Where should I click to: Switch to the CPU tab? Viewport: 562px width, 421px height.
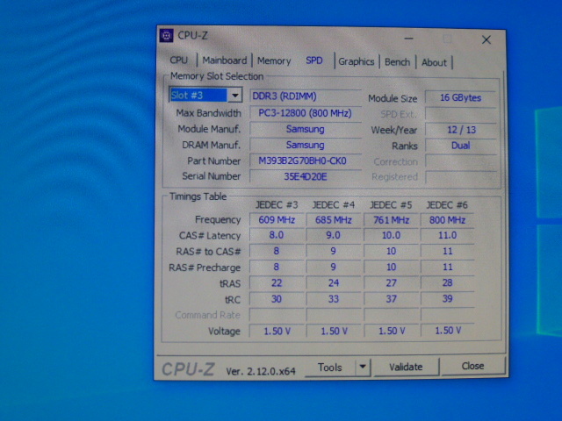click(x=178, y=61)
